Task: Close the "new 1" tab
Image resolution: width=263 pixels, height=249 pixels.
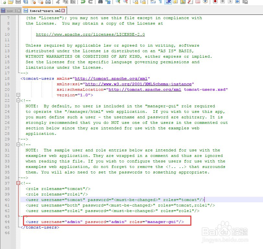Action: tap(19, 11)
